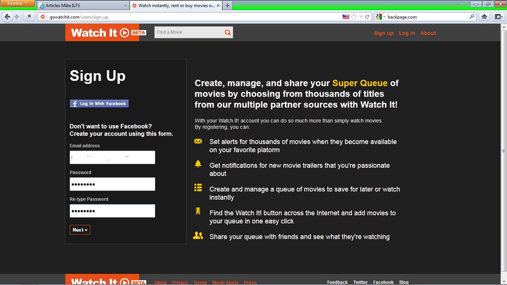
Task: Open the footer About link
Action: point(160,283)
